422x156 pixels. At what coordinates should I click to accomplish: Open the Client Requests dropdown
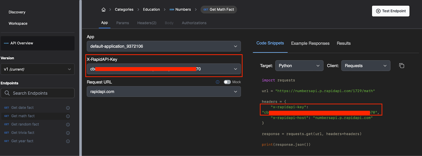[366, 66]
